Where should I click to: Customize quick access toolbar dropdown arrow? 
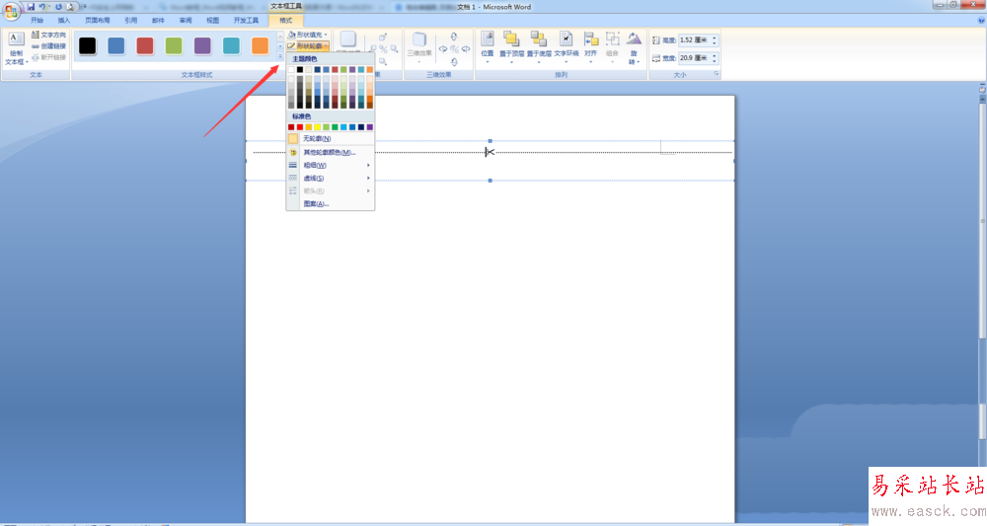coord(84,6)
